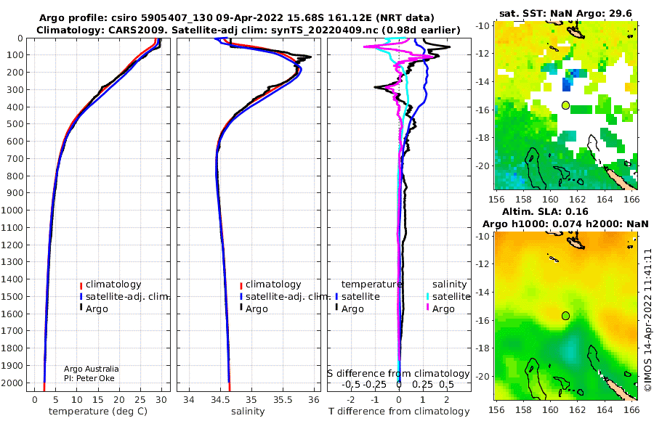Screen dimensions: 654x421
Task: Select the 'Argo Australia' text label
Action: tap(92, 369)
